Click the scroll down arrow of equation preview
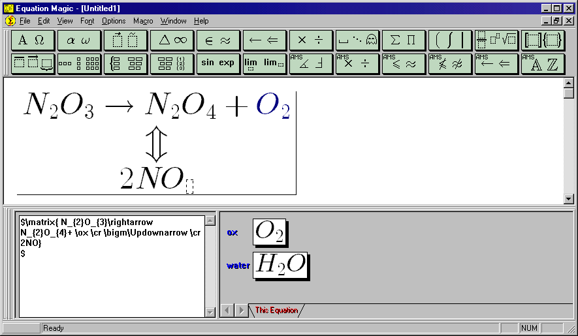Screen dimensions: 578x336 point(569,199)
